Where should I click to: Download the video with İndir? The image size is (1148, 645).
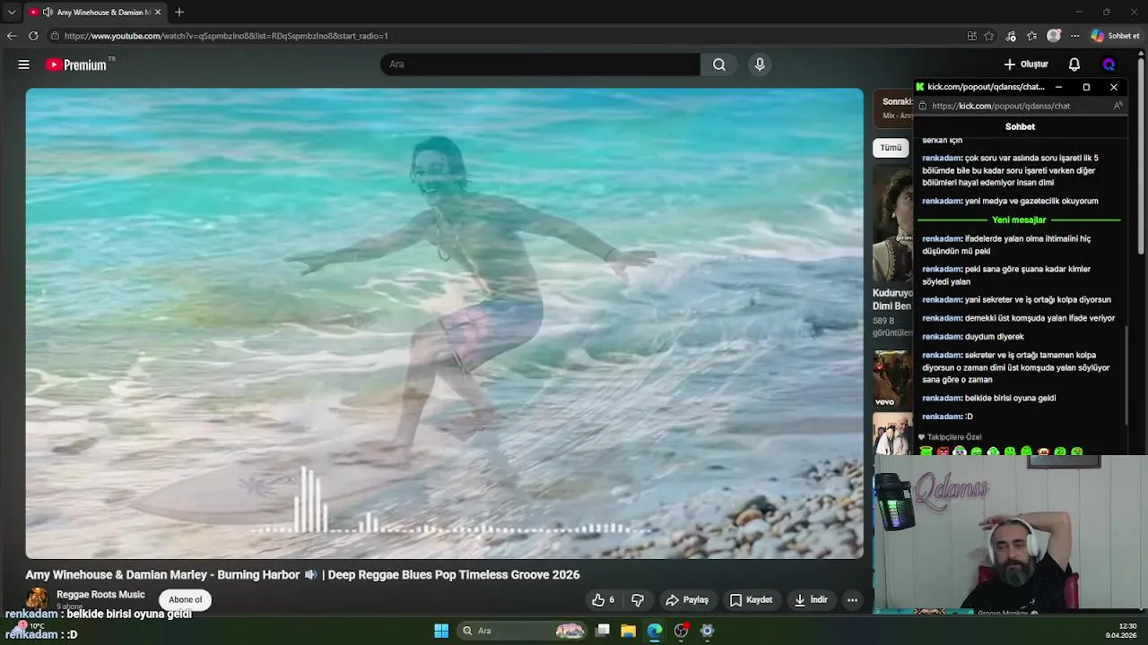click(811, 599)
